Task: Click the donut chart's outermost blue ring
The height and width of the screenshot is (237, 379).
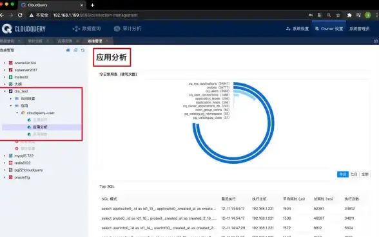Action: coord(273,123)
